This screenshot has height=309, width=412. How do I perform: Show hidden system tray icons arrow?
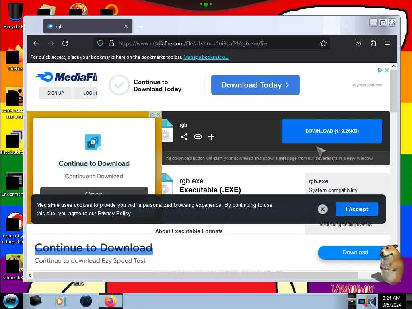click(352, 301)
